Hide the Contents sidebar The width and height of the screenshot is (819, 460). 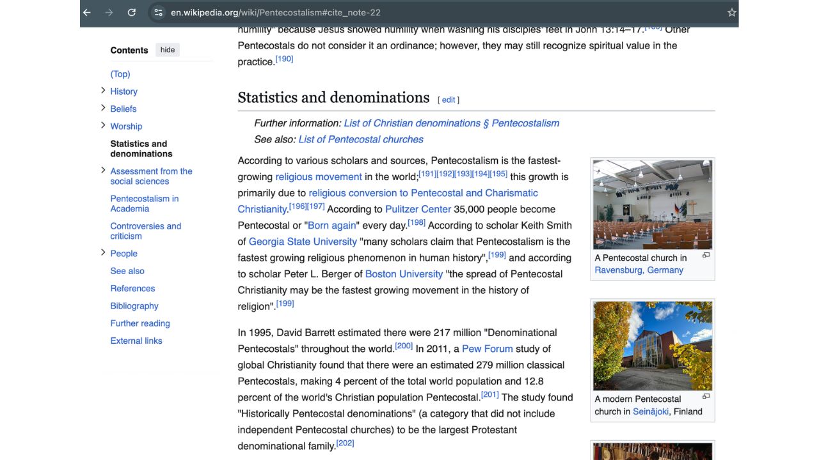pyautogui.click(x=168, y=50)
